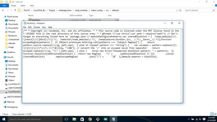This screenshot has height=122, width=217.
Task: Select 'metro-config' breadcrumb segment
Action: pyautogui.click(x=97, y=11)
